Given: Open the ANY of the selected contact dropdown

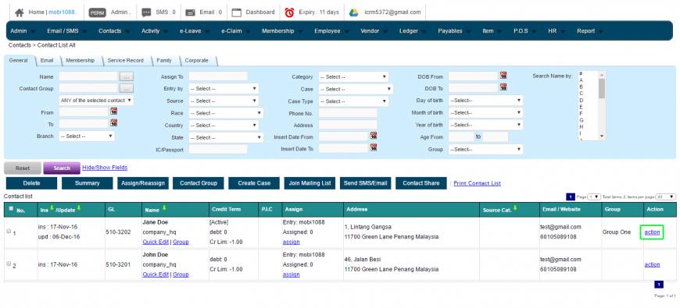Looking at the screenshot, I should pyautogui.click(x=96, y=101).
